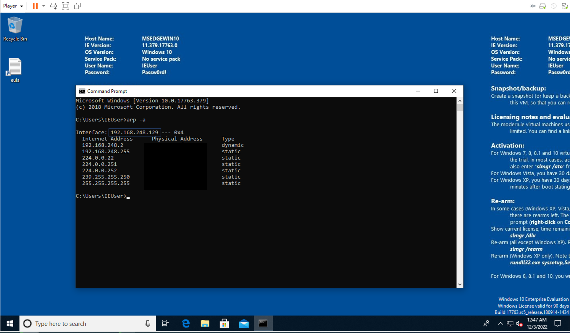570x333 pixels.
Task: Click the Send Ctrl+Alt+Del icon
Action: [54, 6]
